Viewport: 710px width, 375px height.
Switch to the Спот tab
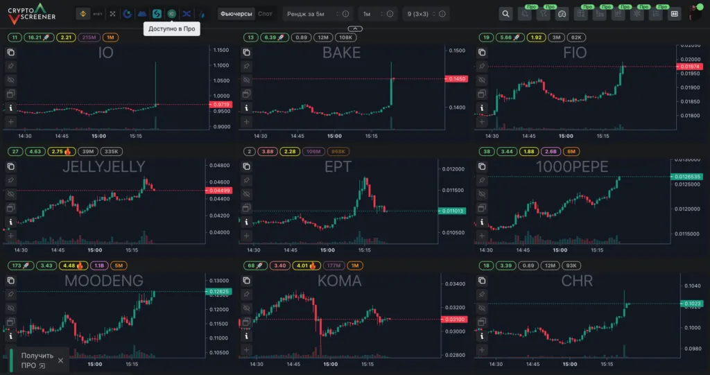[x=266, y=14]
